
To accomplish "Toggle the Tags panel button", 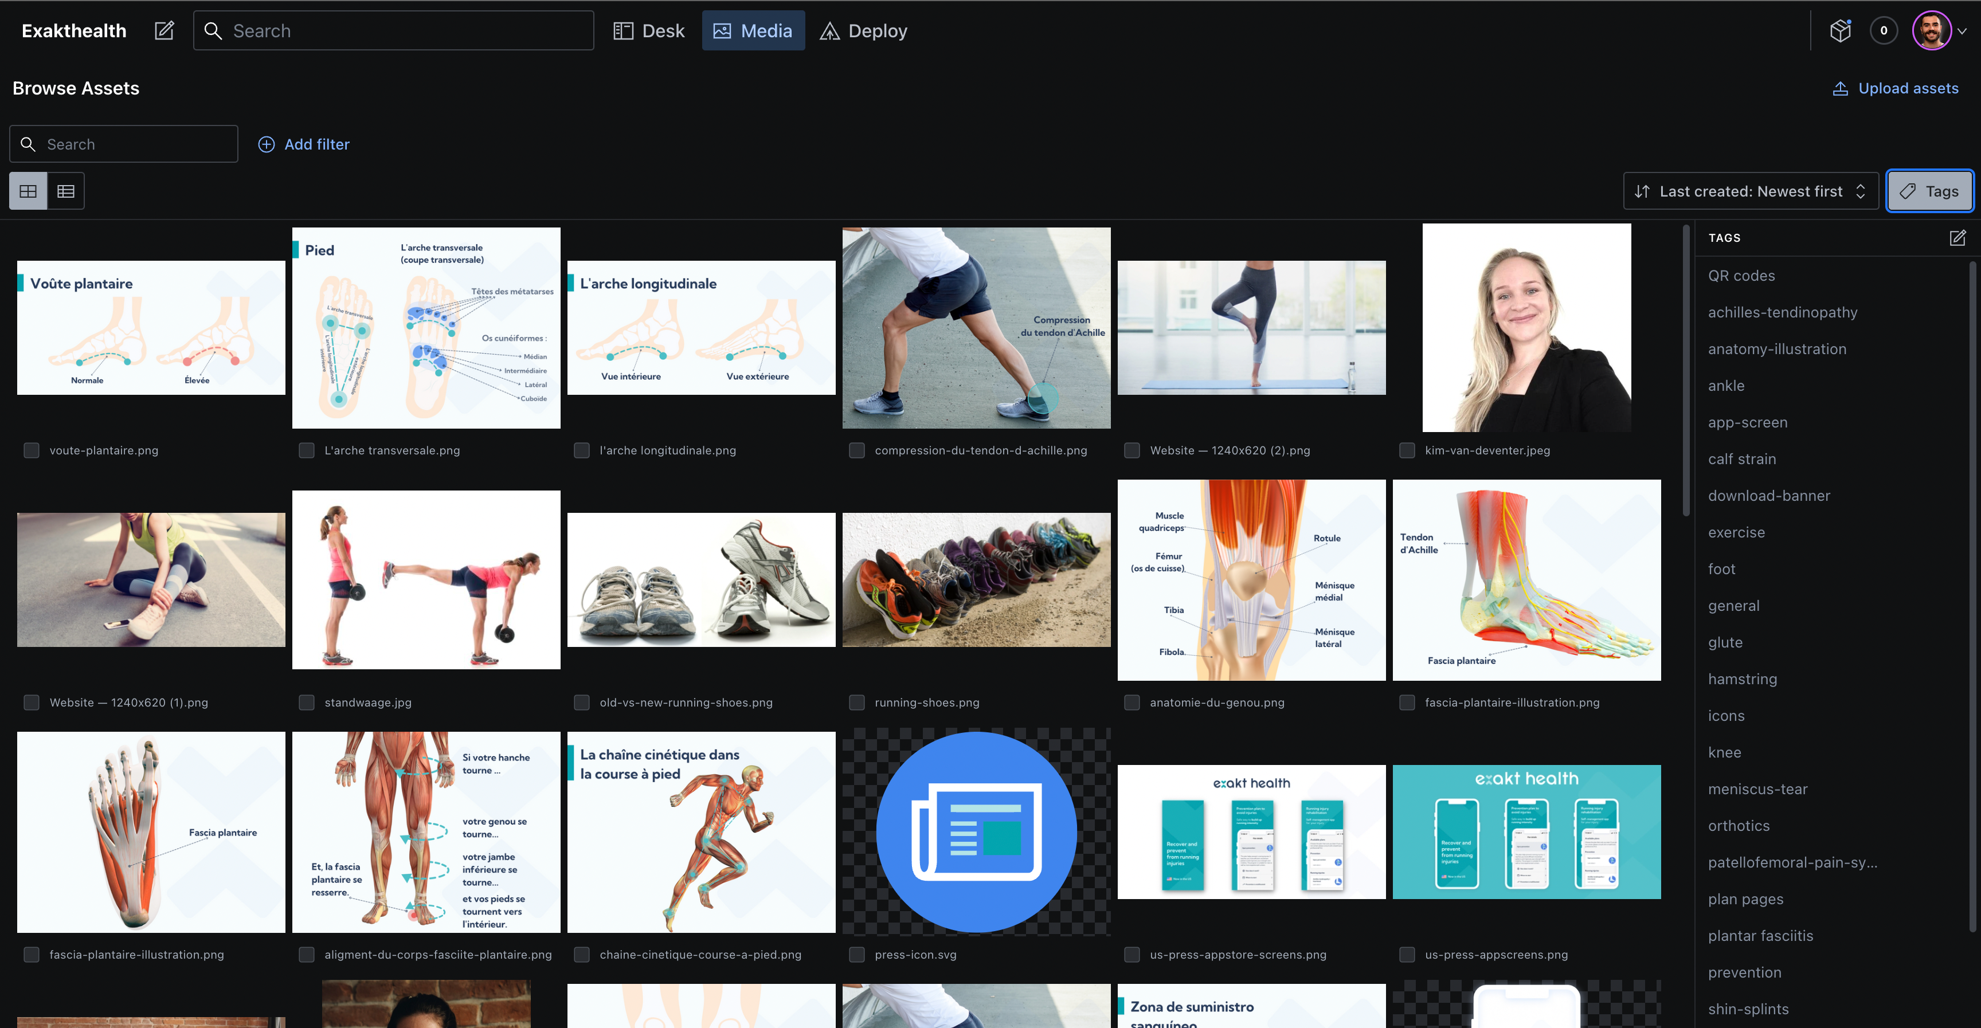I will 1929,191.
